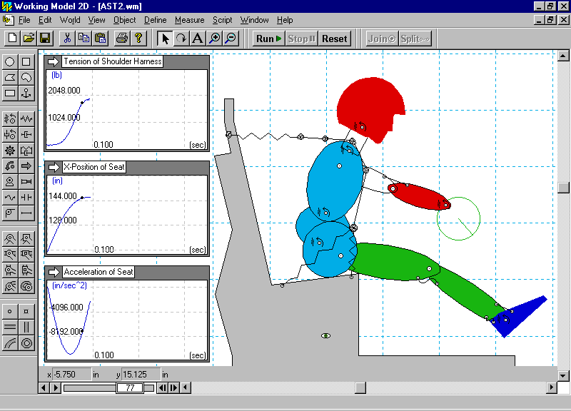This screenshot has height=411, width=571.
Task: Select the Anchor tool
Action: [x=26, y=93]
